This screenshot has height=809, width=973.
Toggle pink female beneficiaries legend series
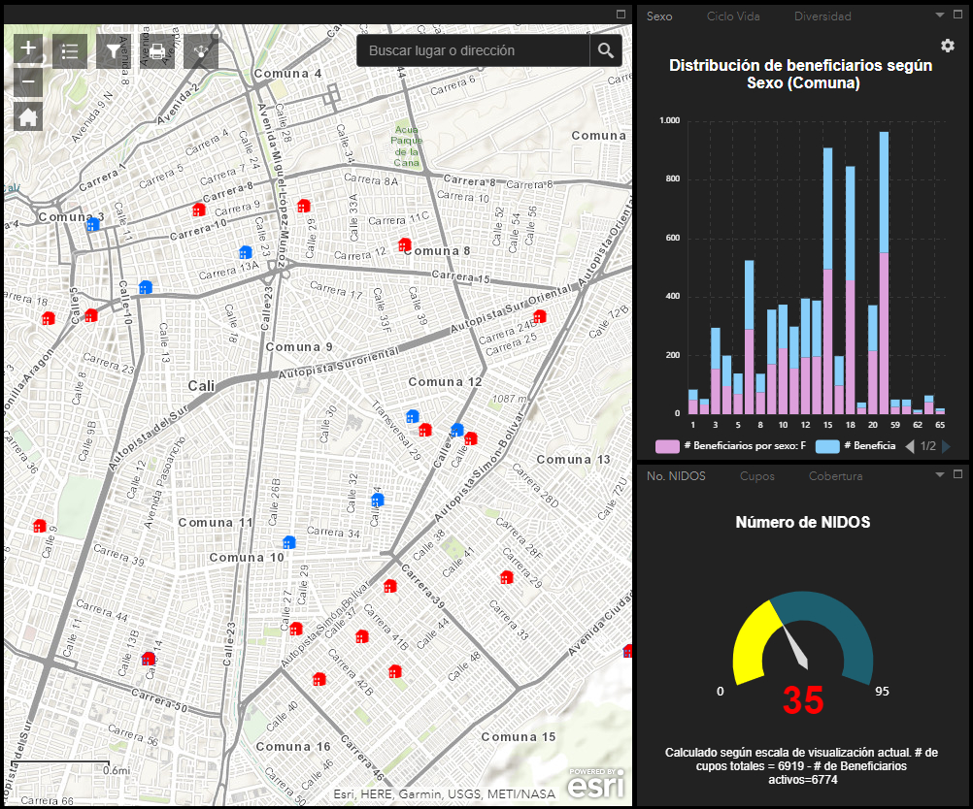667,446
